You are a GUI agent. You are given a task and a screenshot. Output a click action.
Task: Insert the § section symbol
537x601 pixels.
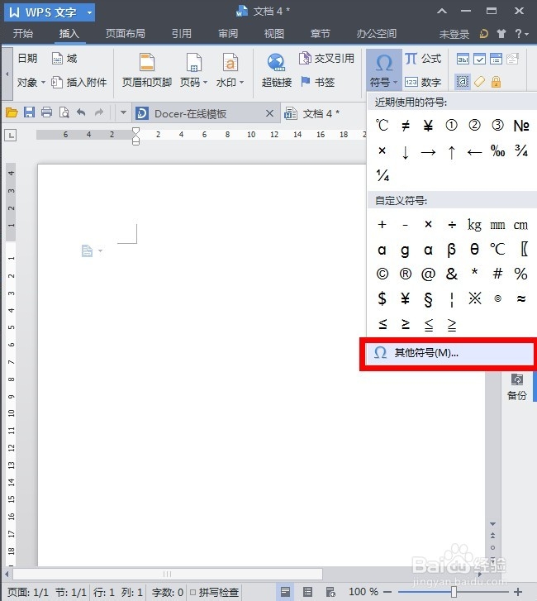coord(428,299)
